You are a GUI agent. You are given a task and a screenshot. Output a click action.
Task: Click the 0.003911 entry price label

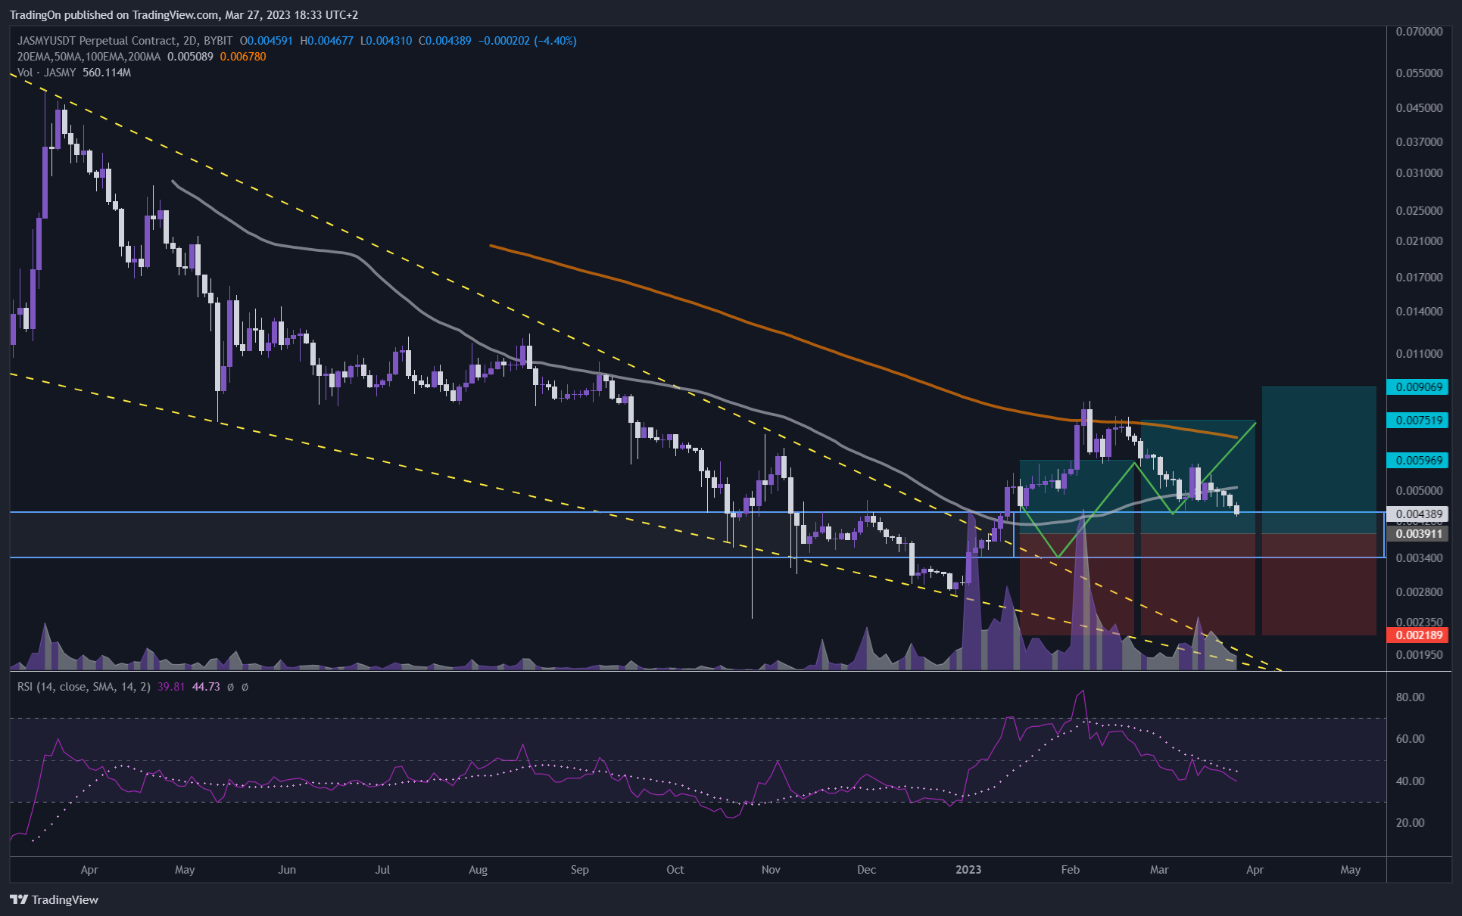(x=1417, y=534)
